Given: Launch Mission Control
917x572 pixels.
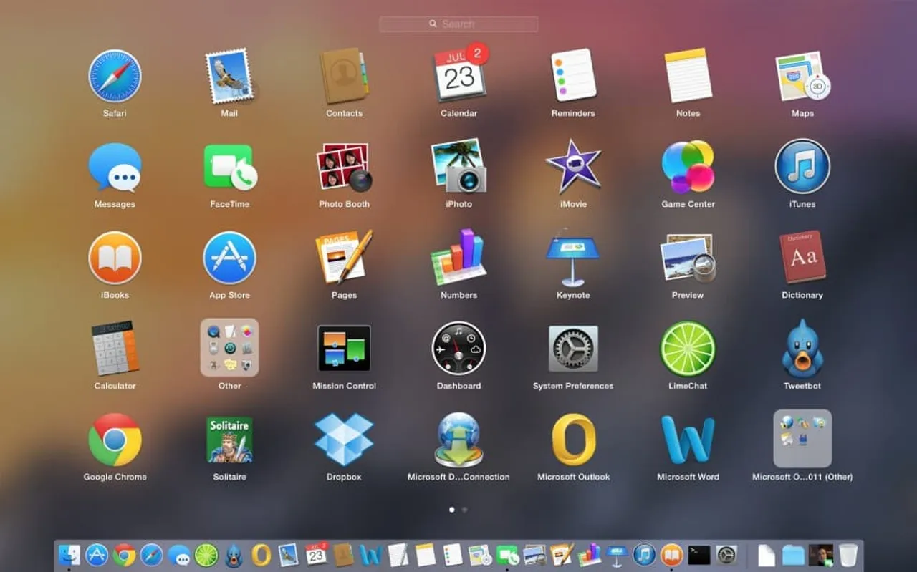Looking at the screenshot, I should (344, 348).
